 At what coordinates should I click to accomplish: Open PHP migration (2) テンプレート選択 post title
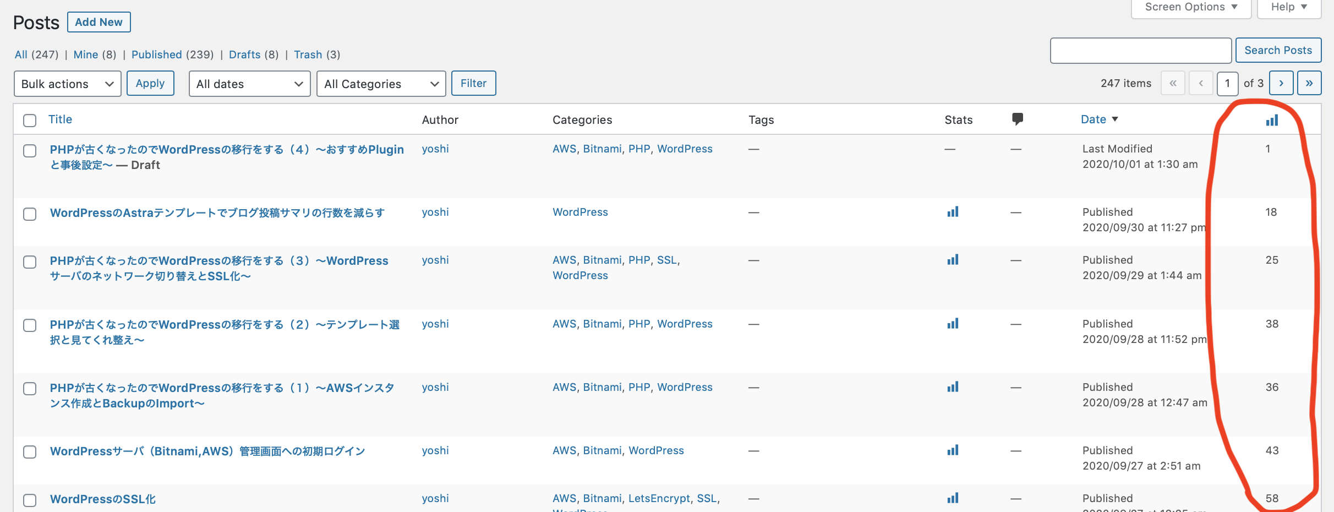click(x=225, y=332)
